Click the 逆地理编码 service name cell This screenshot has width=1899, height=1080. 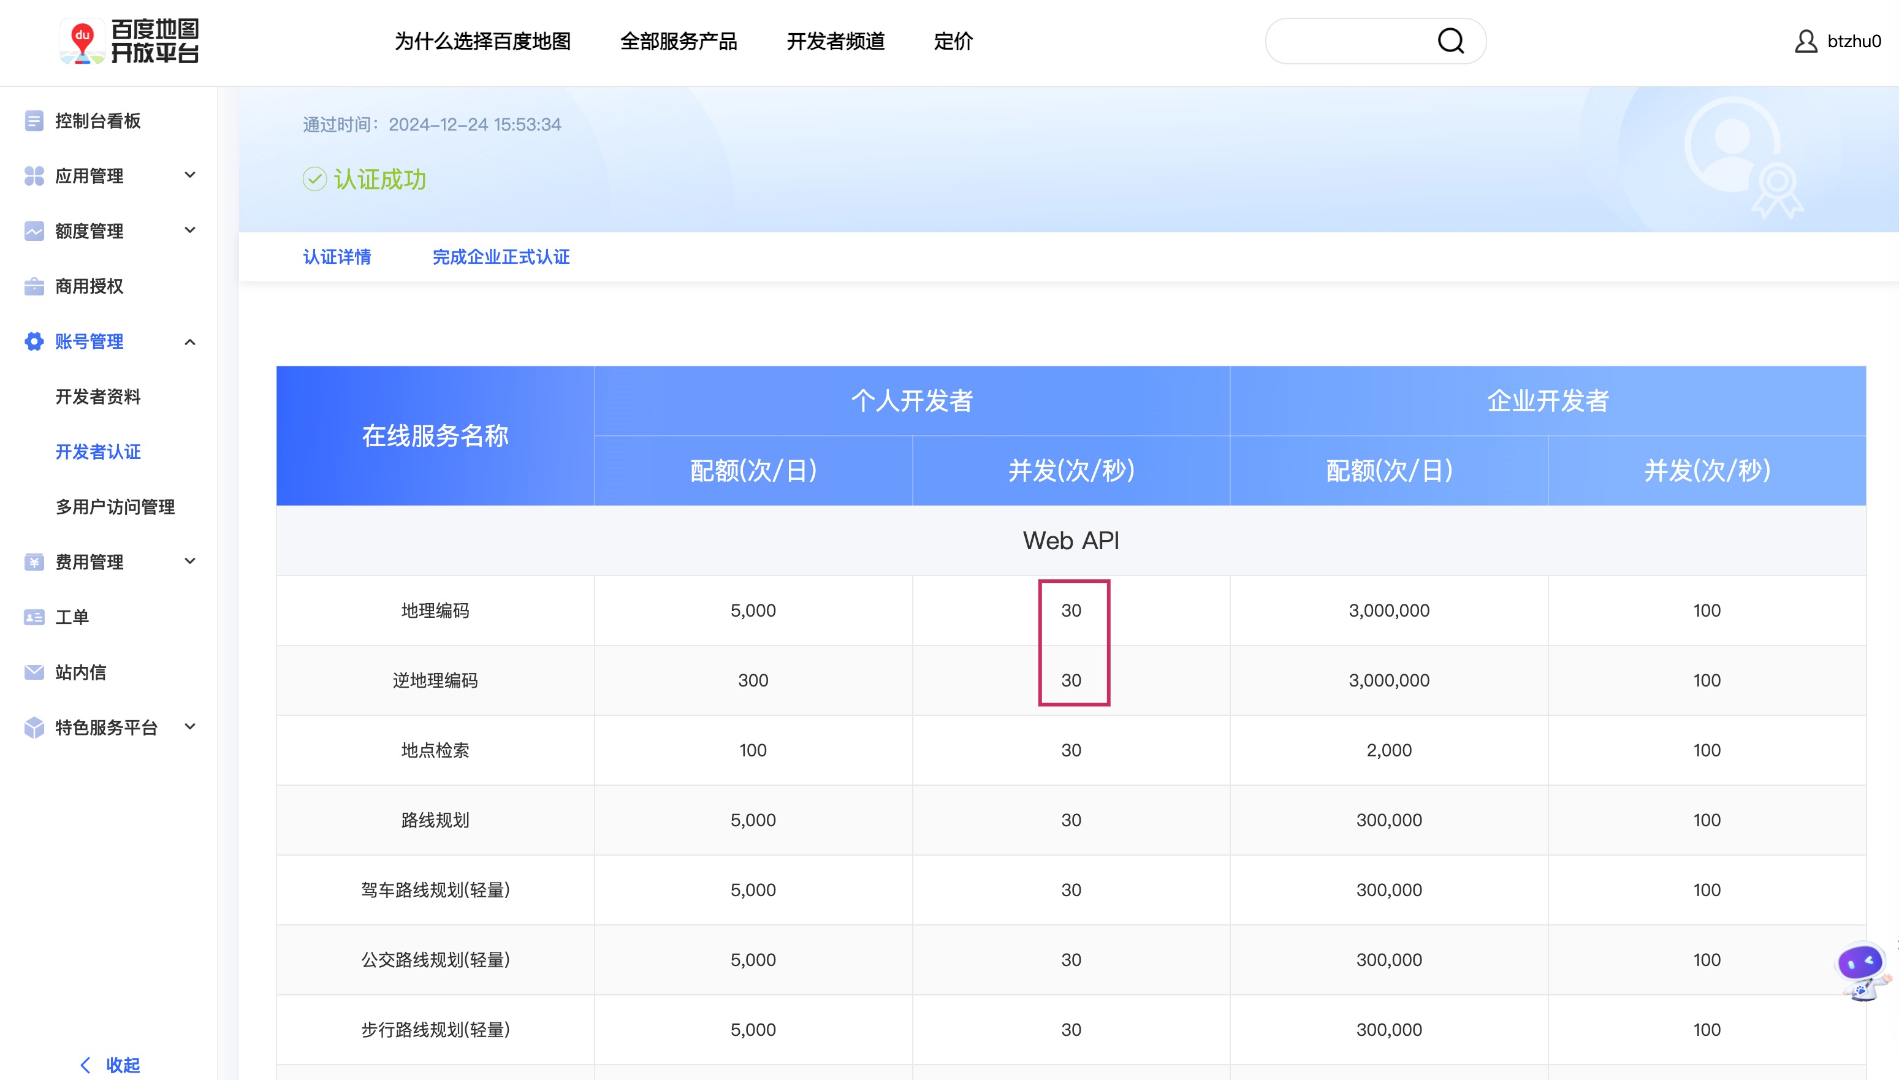435,680
